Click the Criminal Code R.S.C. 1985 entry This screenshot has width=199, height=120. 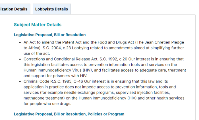click(x=104, y=92)
